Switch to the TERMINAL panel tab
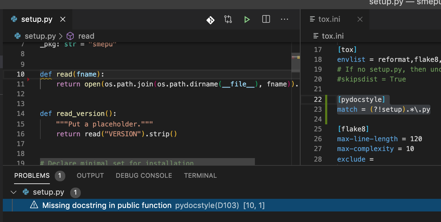441x222 pixels. click(x=200, y=175)
